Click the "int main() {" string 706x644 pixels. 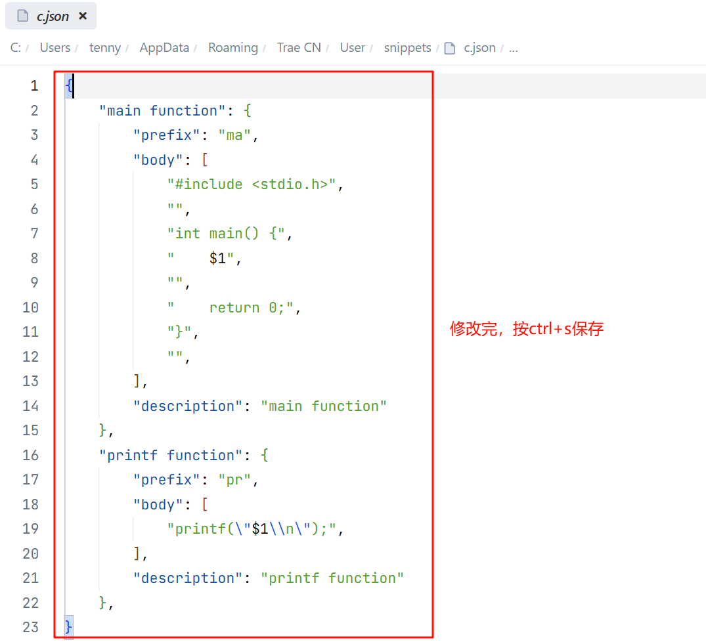(x=226, y=234)
